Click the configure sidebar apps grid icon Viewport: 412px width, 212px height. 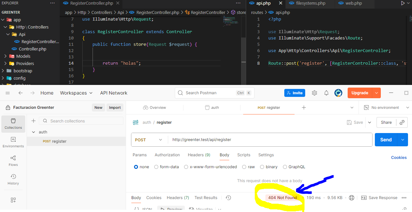(13, 200)
